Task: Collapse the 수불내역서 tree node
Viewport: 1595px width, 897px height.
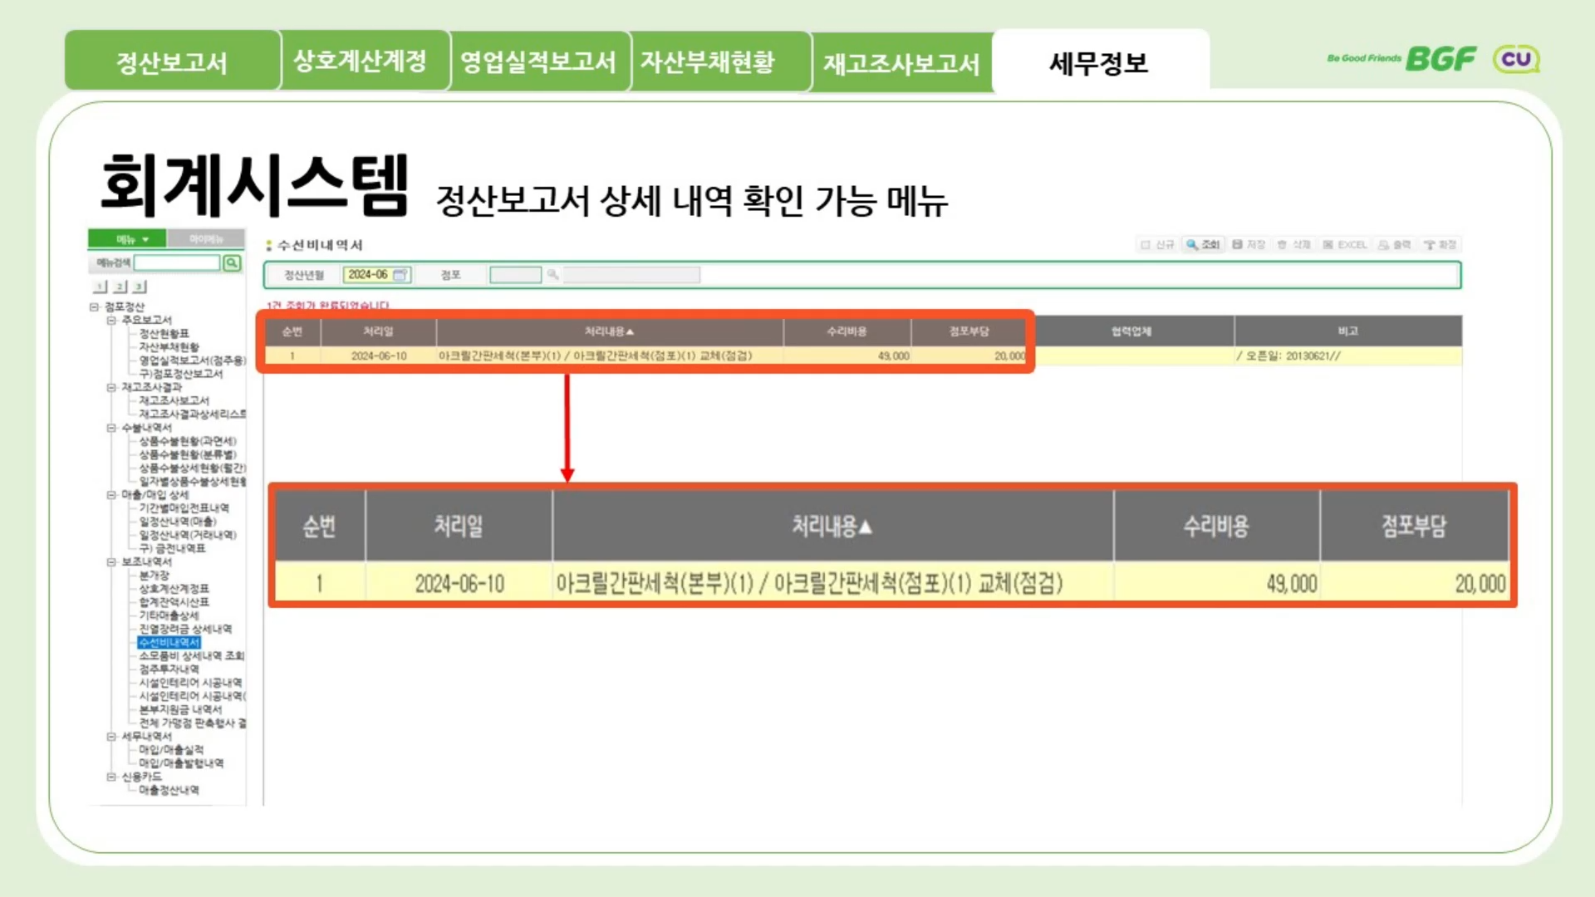Action: pyautogui.click(x=110, y=428)
